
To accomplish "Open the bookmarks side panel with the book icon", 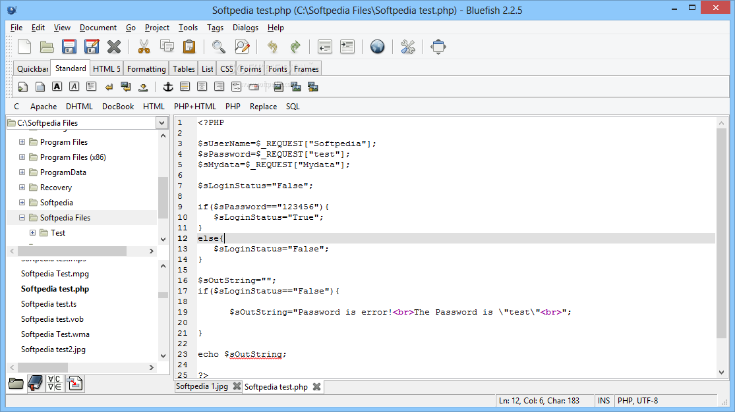I will [x=35, y=384].
